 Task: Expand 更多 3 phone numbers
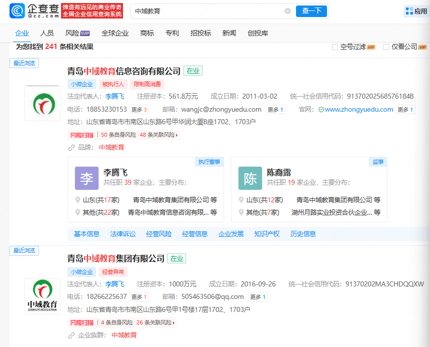click(x=139, y=110)
